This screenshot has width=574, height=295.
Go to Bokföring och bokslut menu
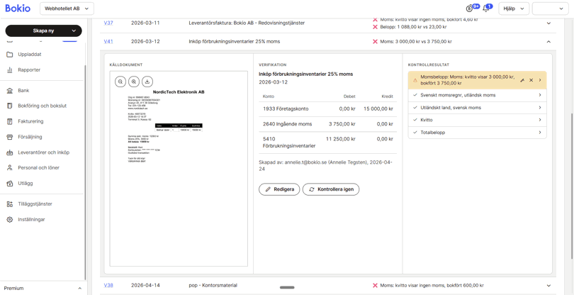click(42, 106)
